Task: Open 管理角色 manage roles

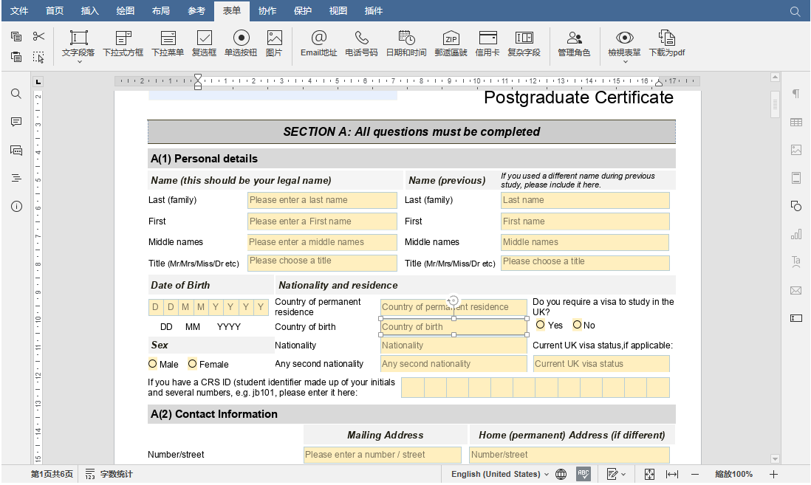Action: click(x=574, y=43)
